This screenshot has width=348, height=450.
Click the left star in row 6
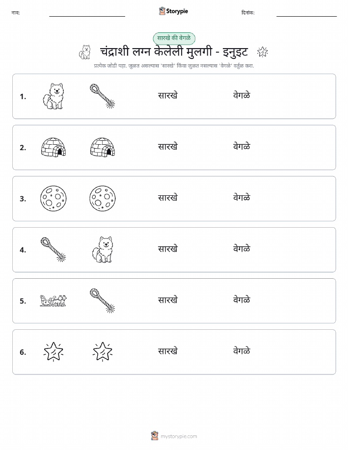tap(54, 352)
